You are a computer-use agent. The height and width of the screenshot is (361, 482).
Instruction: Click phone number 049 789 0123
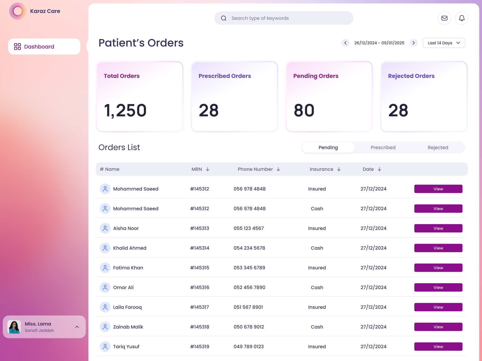click(x=248, y=347)
